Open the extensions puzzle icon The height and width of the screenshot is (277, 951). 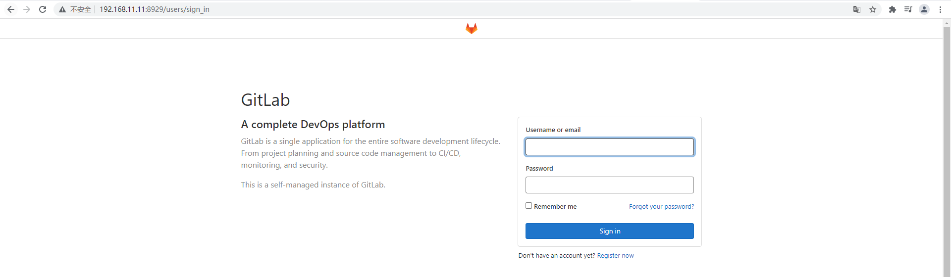pos(893,9)
